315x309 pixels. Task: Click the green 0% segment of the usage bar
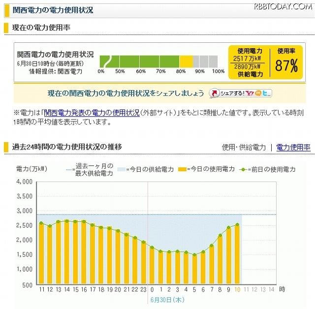click(x=109, y=62)
